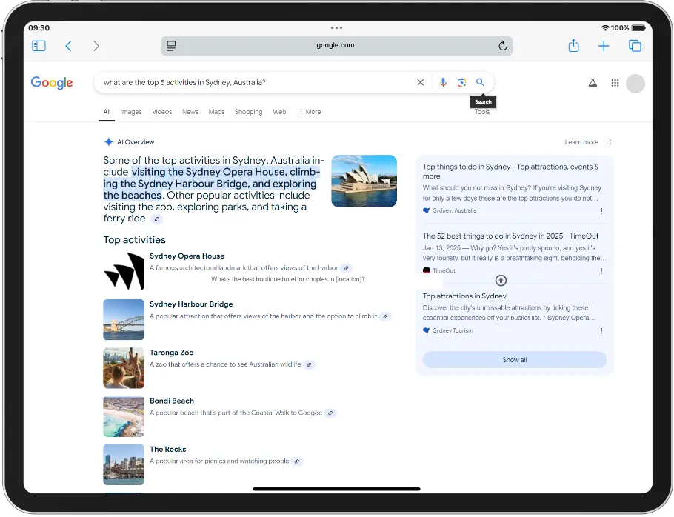Open the source link after "ferry ride"
The image size is (674, 517).
[157, 219]
